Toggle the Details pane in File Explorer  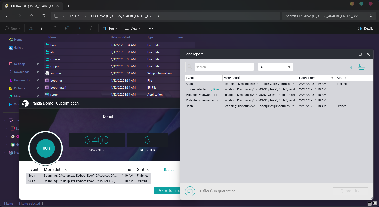(365, 28)
